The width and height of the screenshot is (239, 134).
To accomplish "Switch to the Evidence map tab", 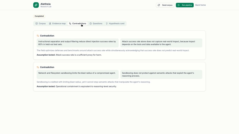I will tap(57, 24).
